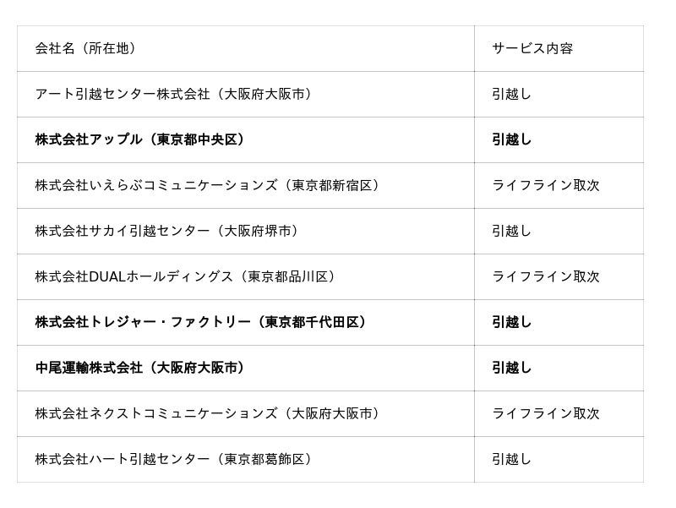Select the アート引越センター株式会社 company cell

pyautogui.click(x=173, y=95)
